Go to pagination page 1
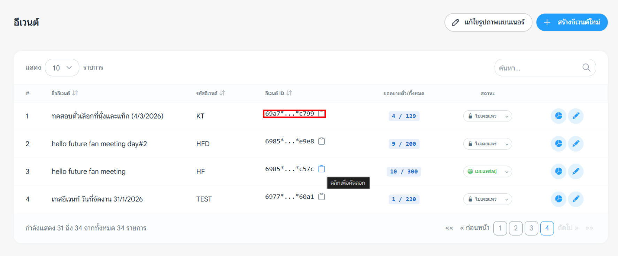Image resolution: width=618 pixels, height=256 pixels. pos(500,228)
